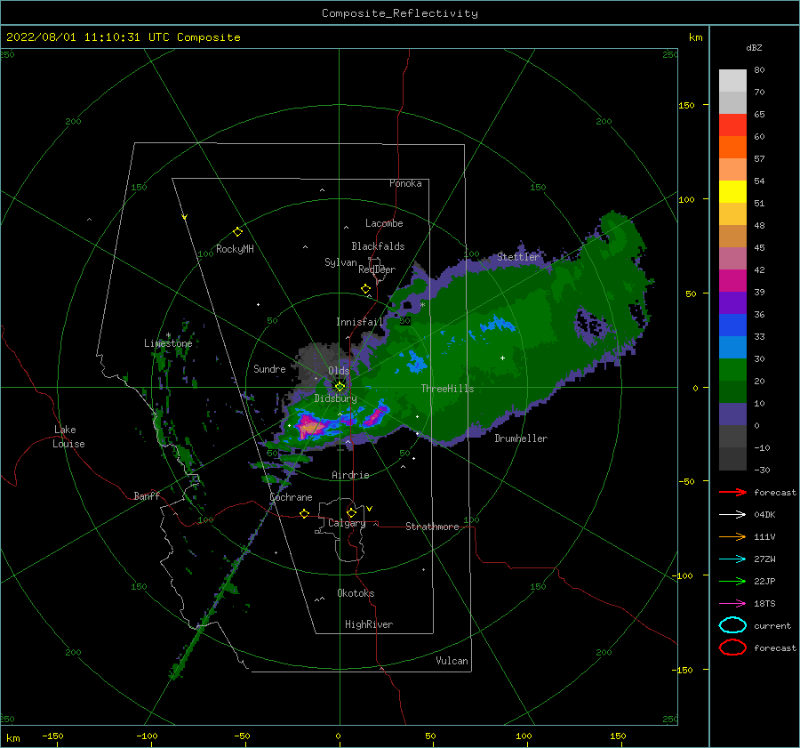Image resolution: width=800 pixels, height=748 pixels.
Task: Click the 04DK legend label
Action: [764, 515]
